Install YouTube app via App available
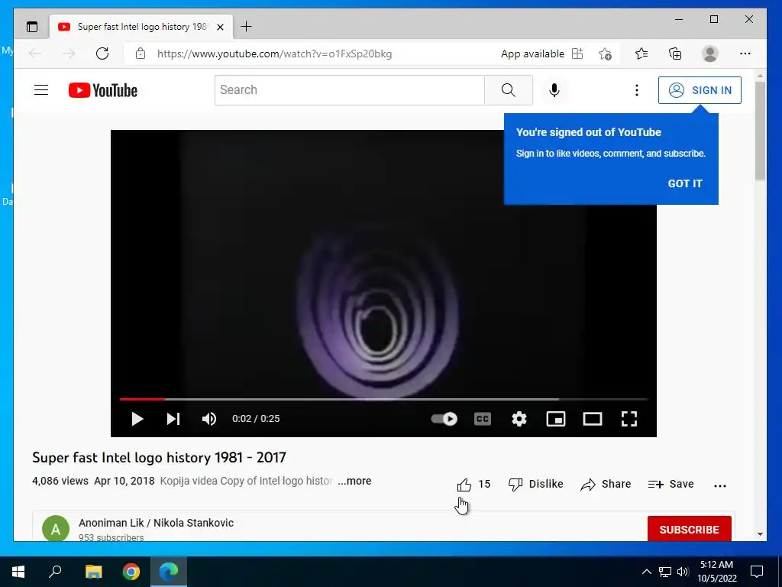Viewport: 782px width, 587px height. pyautogui.click(x=542, y=54)
